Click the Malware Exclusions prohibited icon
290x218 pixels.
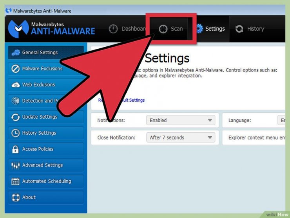(x=16, y=69)
